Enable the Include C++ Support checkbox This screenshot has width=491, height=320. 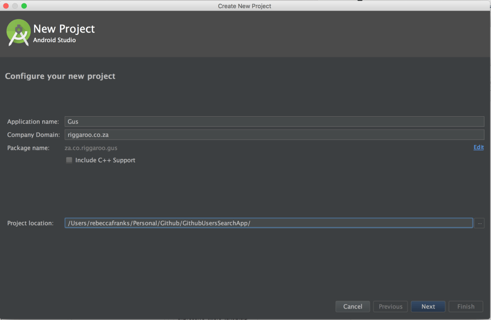coord(69,160)
